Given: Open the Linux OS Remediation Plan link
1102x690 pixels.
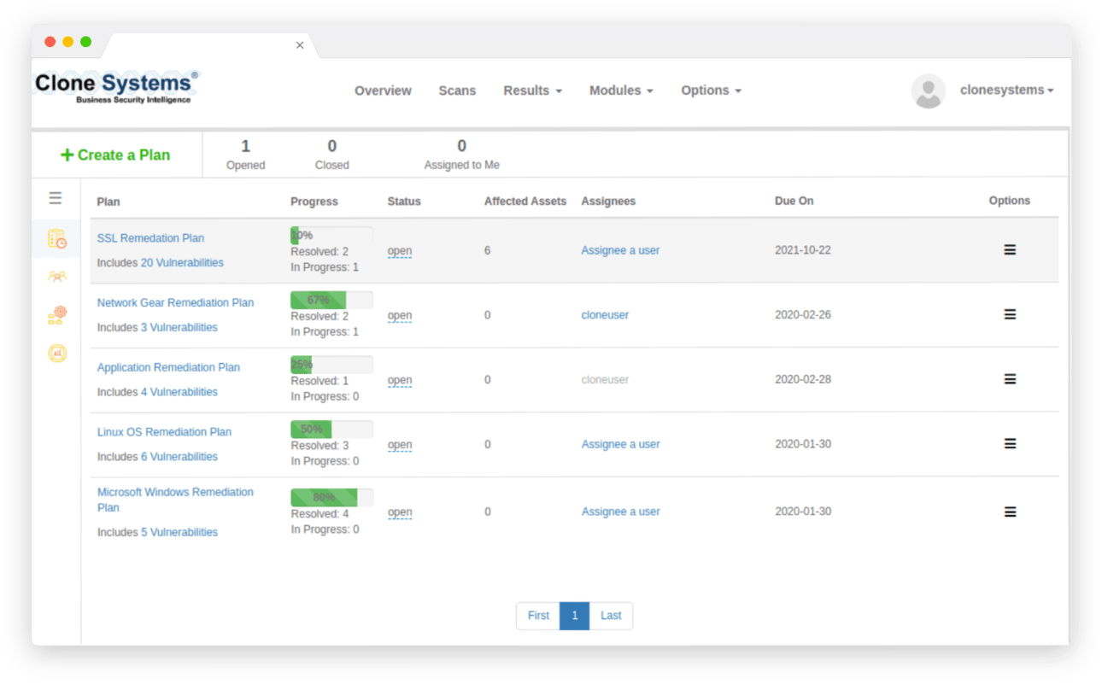Looking at the screenshot, I should point(164,432).
